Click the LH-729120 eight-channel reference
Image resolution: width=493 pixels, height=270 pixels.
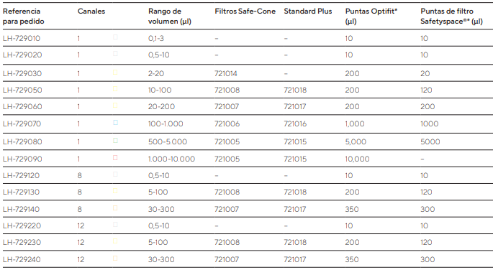point(22,176)
